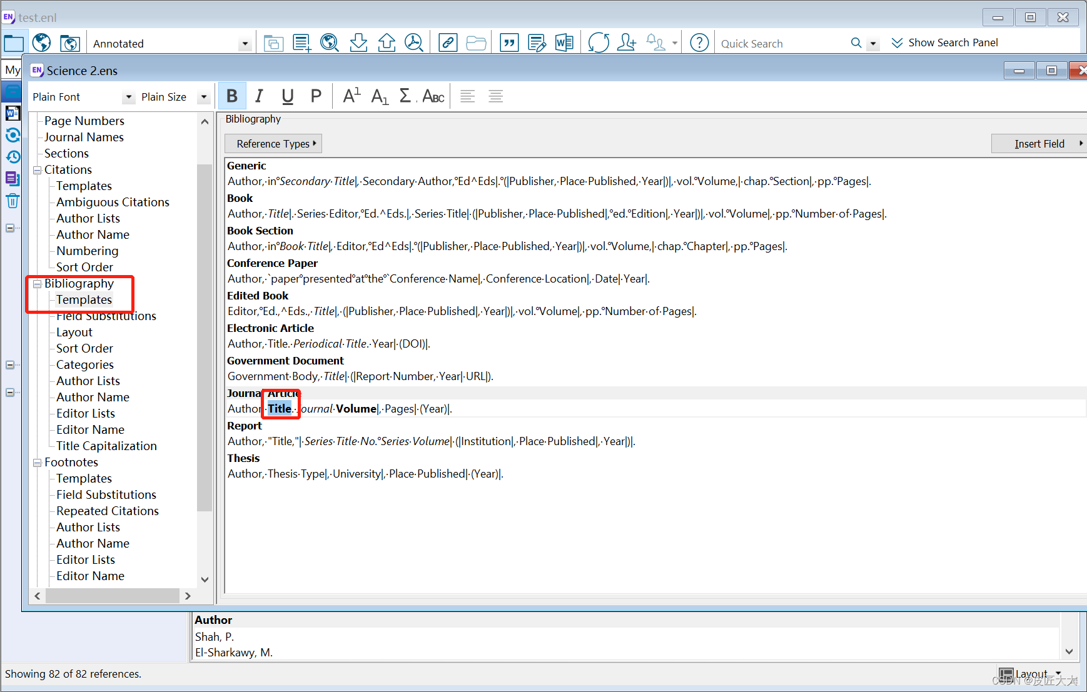Open Help with the question mark icon
The height and width of the screenshot is (692, 1087).
[x=699, y=43]
